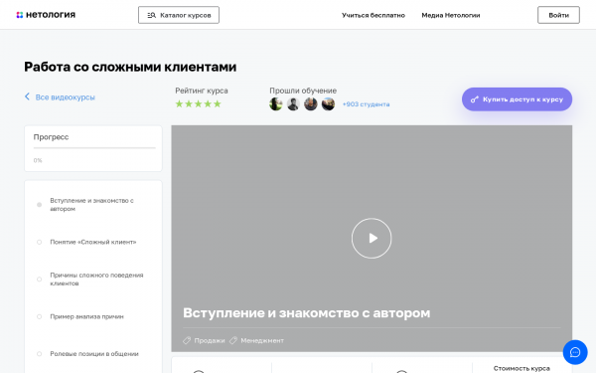Click the Рейтинг курса label
This screenshot has width=596, height=373.
[x=202, y=91]
